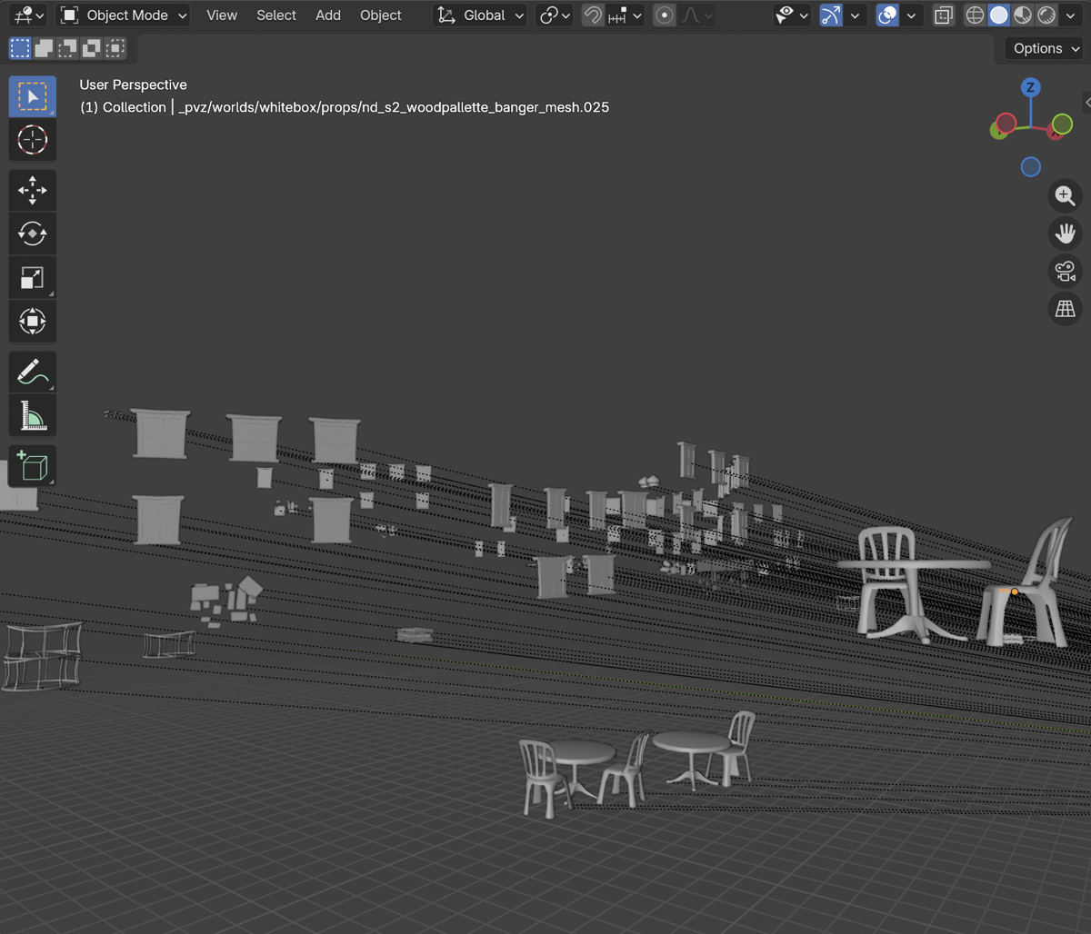Viewport: 1091px width, 934px height.
Task: Select the Annotate pencil tool
Action: pos(33,373)
